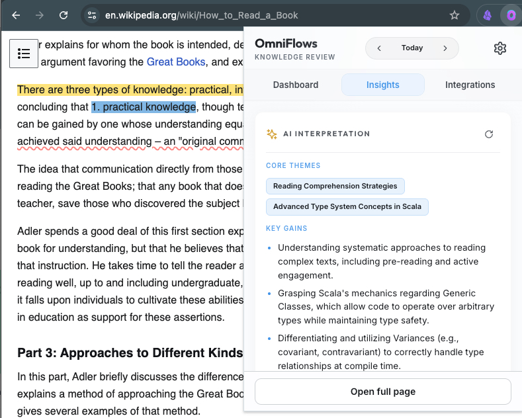Select Reading Comprehension Strategies theme chip
522x418 pixels.
pyautogui.click(x=335, y=186)
